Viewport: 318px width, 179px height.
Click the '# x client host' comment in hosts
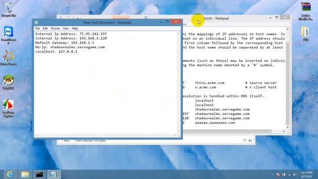pos(261,88)
